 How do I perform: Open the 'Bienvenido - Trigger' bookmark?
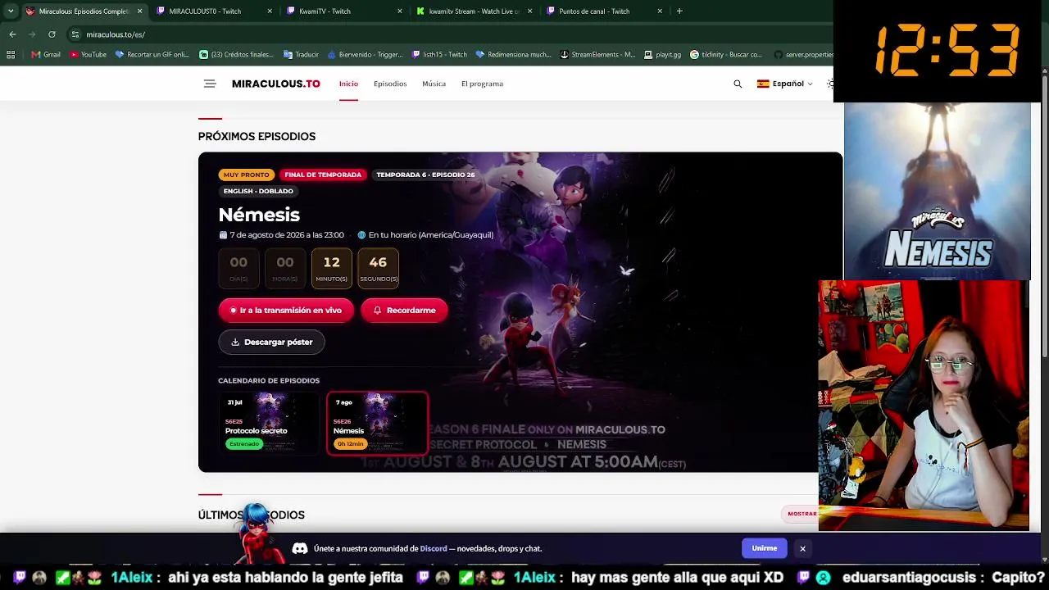(366, 55)
